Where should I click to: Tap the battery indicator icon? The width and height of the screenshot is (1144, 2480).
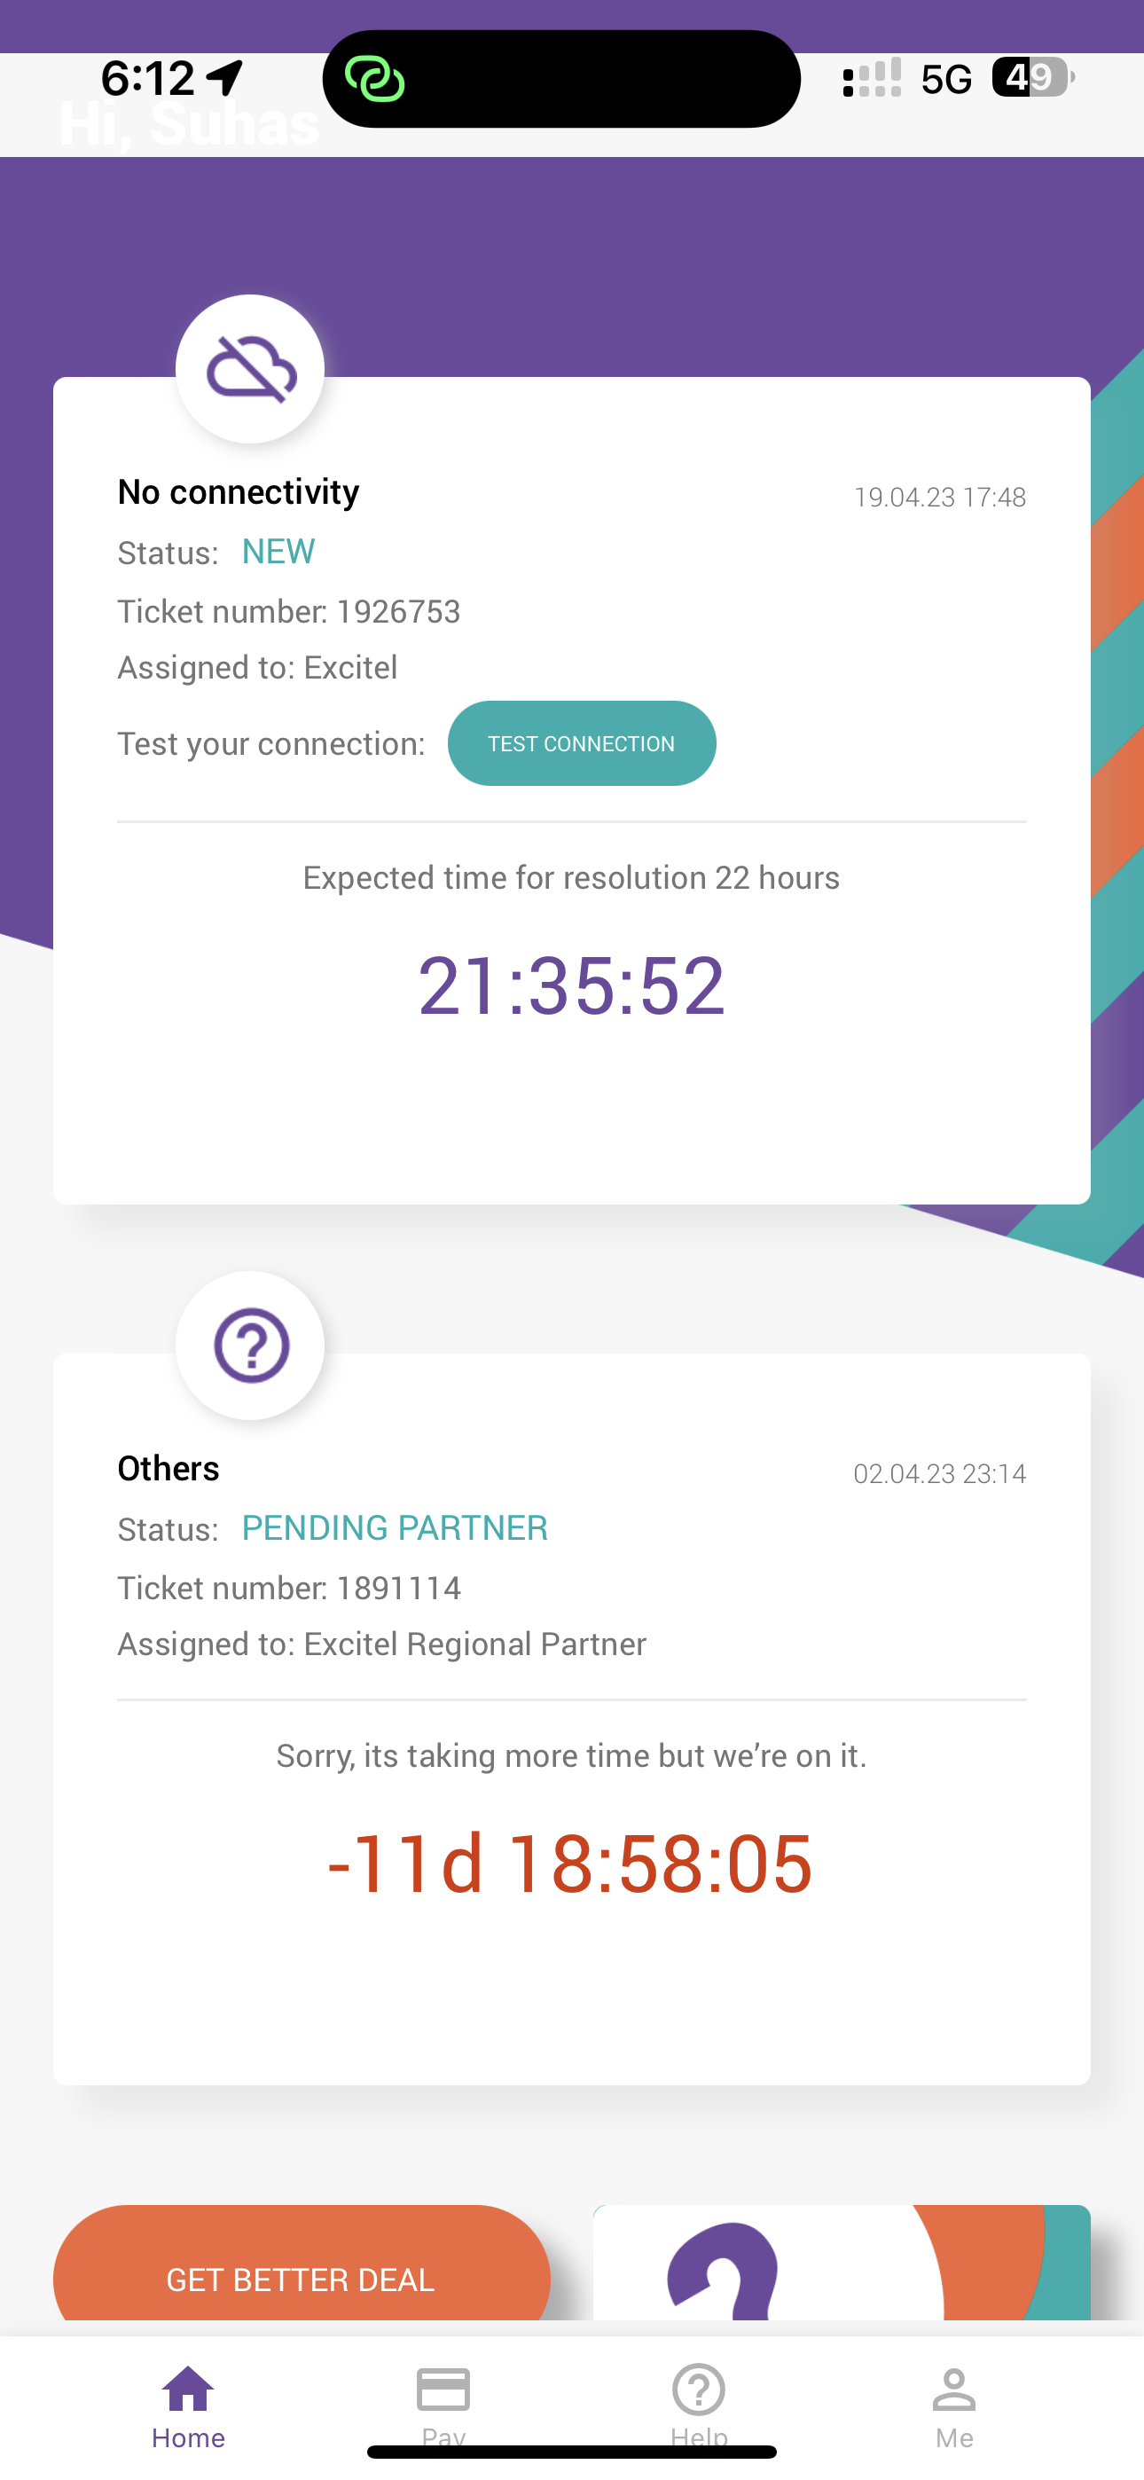(x=1032, y=78)
